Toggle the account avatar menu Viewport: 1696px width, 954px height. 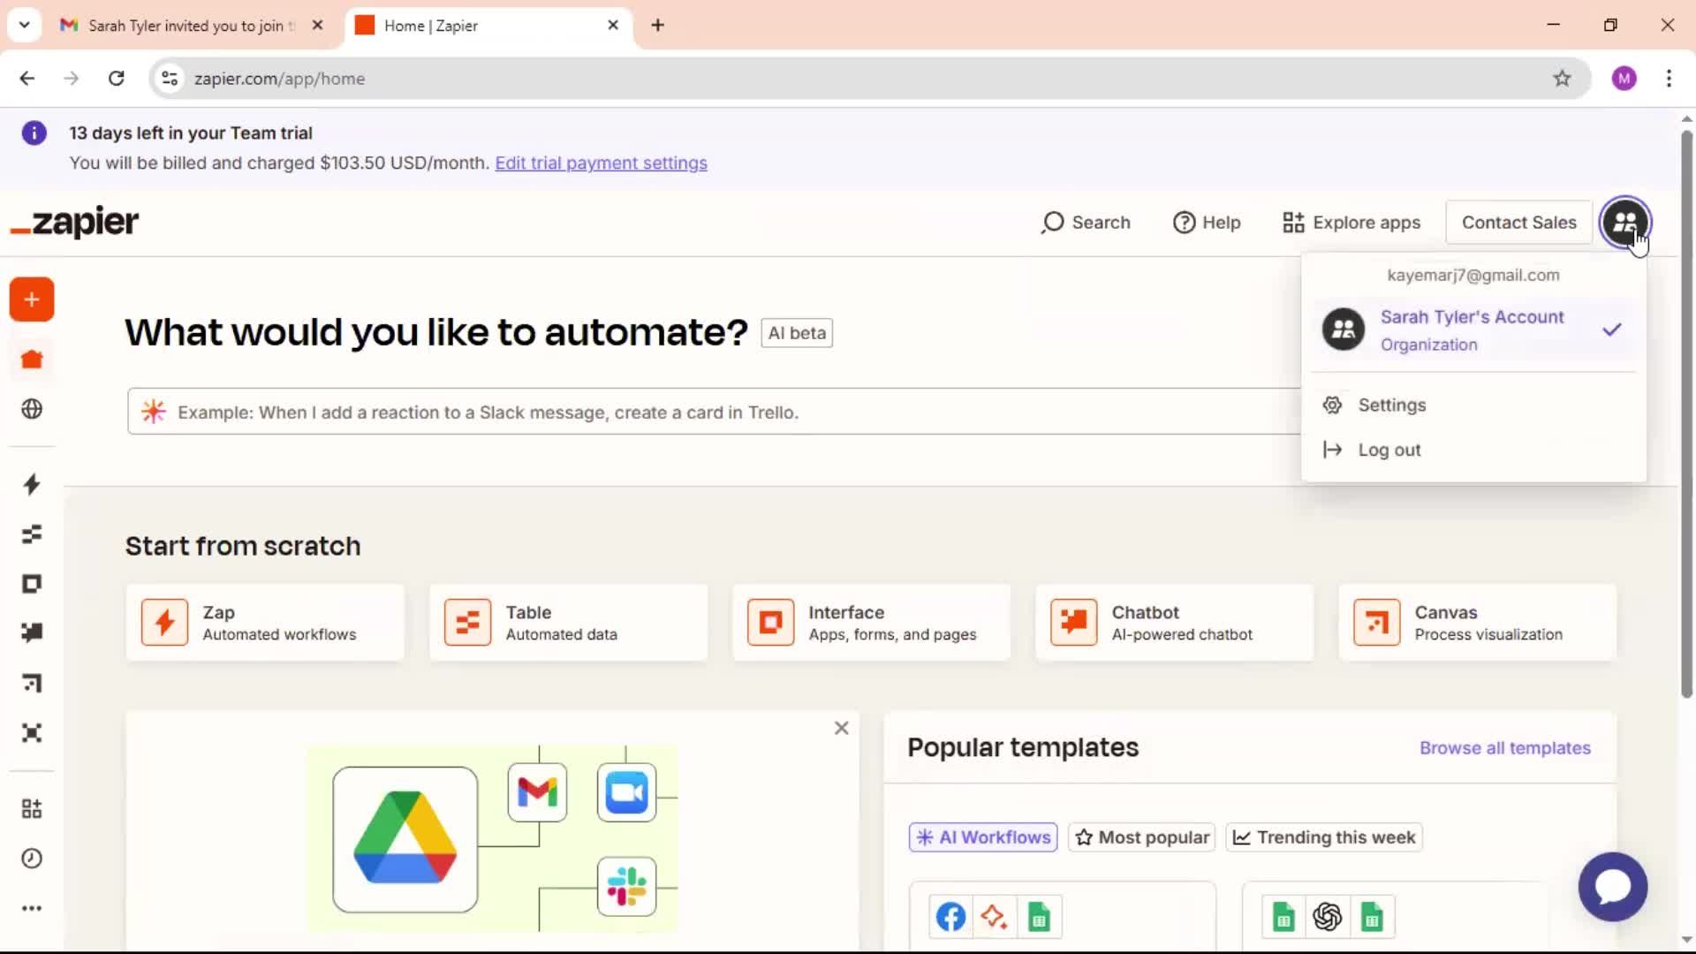(1625, 223)
